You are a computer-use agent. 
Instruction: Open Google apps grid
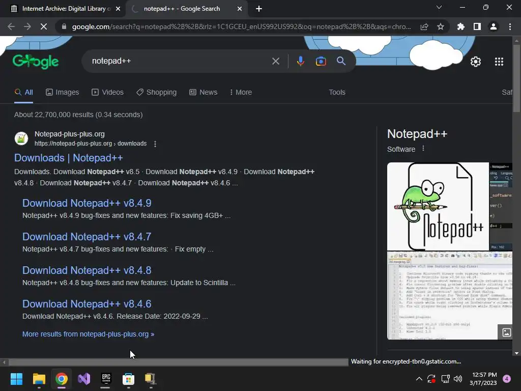[x=499, y=62]
